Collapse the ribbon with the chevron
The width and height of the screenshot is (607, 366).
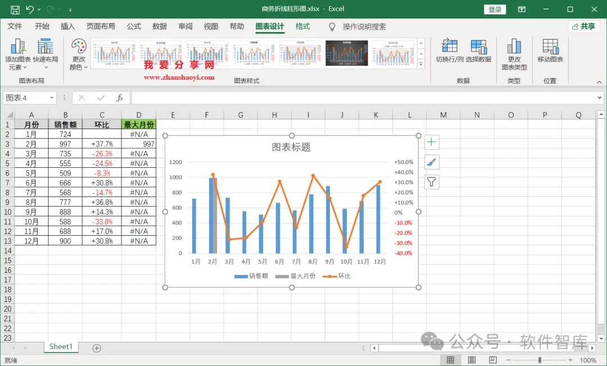pos(599,82)
